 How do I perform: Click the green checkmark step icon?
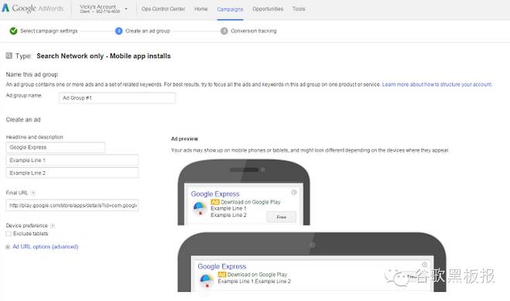tap(13, 31)
